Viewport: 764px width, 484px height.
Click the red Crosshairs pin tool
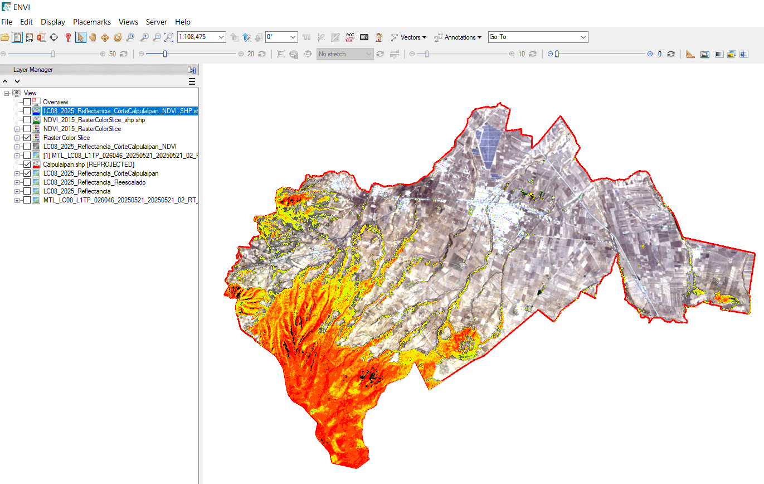click(x=68, y=37)
